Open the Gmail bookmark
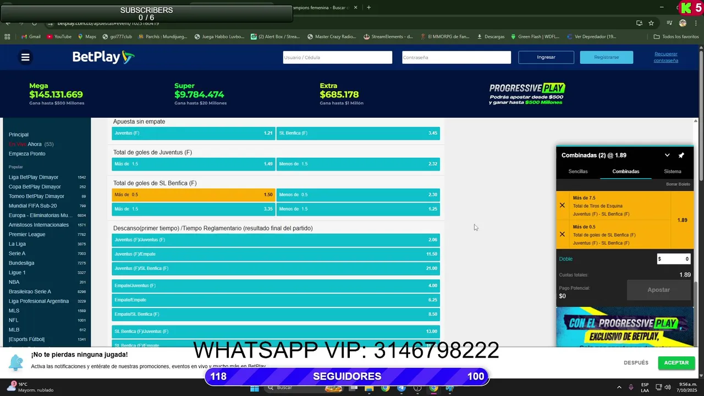This screenshot has width=704, height=396. coord(31,37)
